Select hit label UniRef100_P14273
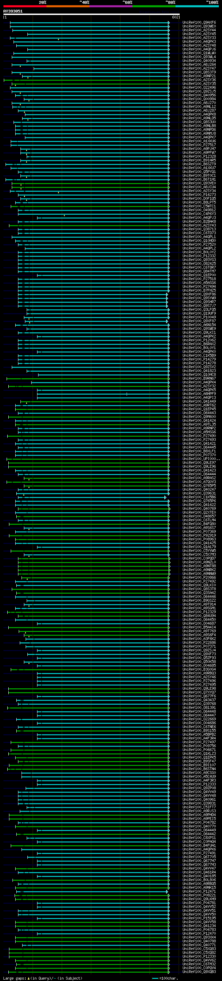This screenshot has width=222, height=981. (199, 195)
